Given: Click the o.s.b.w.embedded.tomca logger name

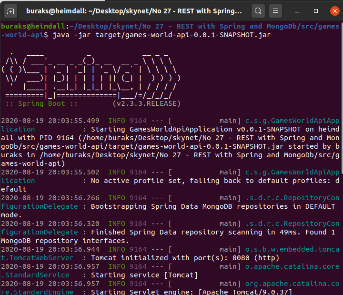Looking at the screenshot, I should tap(292, 249).
